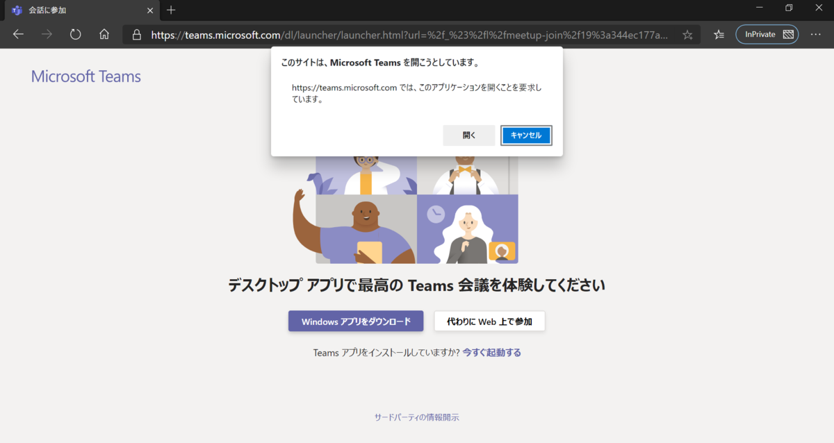Reload the page with refresh icon
834x443 pixels.
[76, 34]
